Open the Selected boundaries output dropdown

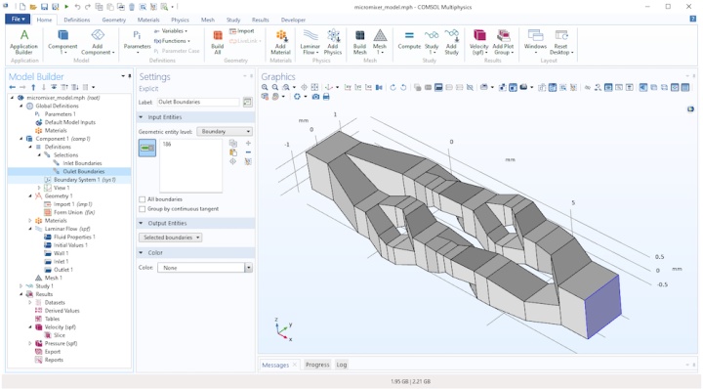(170, 238)
